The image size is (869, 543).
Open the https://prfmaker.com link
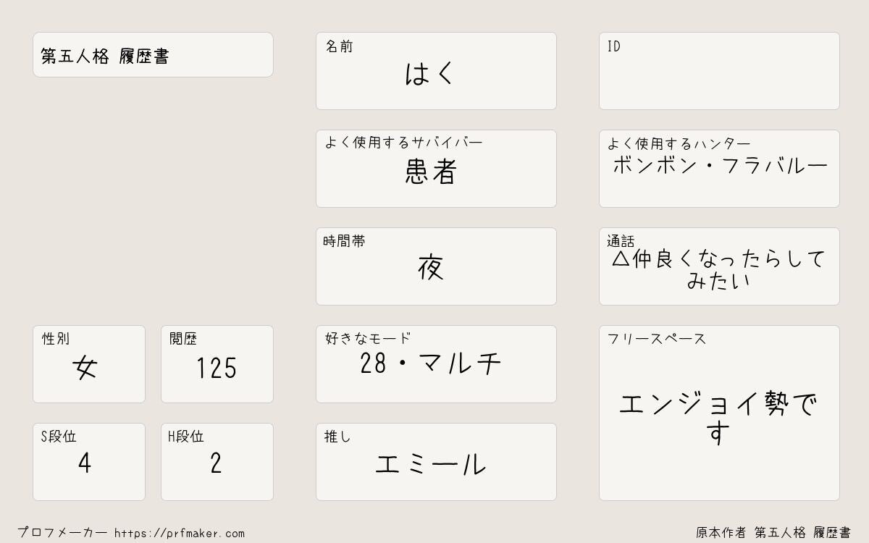(180, 534)
